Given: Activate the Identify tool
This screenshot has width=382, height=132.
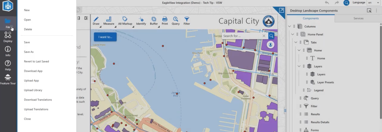Looking at the screenshot, I should (141, 21).
